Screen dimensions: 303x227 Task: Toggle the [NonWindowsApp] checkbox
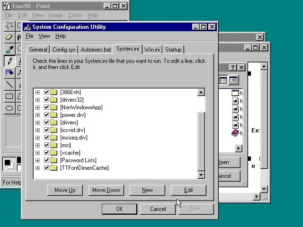(46, 107)
